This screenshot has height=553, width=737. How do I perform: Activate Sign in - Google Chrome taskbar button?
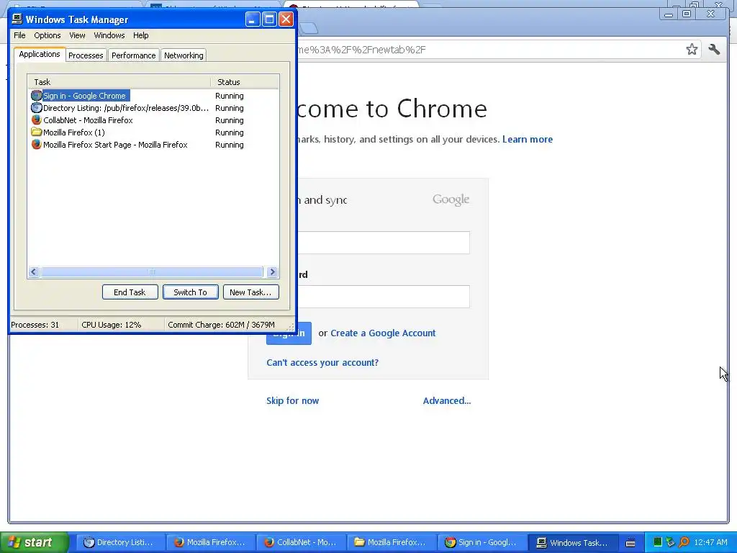(x=481, y=542)
